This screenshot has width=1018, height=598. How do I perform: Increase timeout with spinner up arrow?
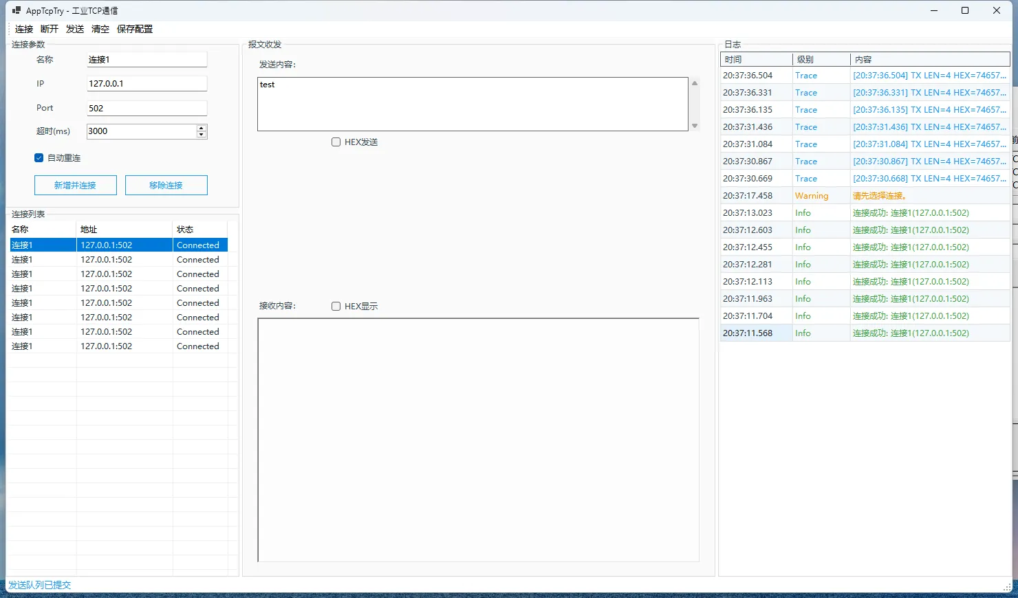[202, 128]
